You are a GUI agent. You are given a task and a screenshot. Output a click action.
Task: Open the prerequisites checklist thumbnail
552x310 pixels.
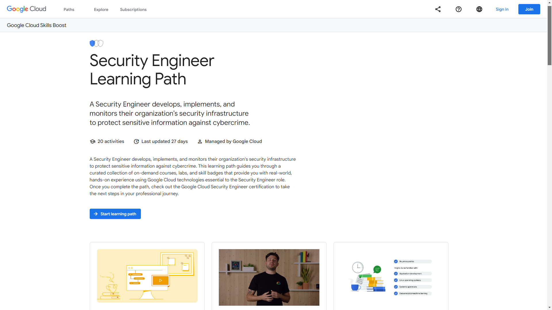point(391,277)
